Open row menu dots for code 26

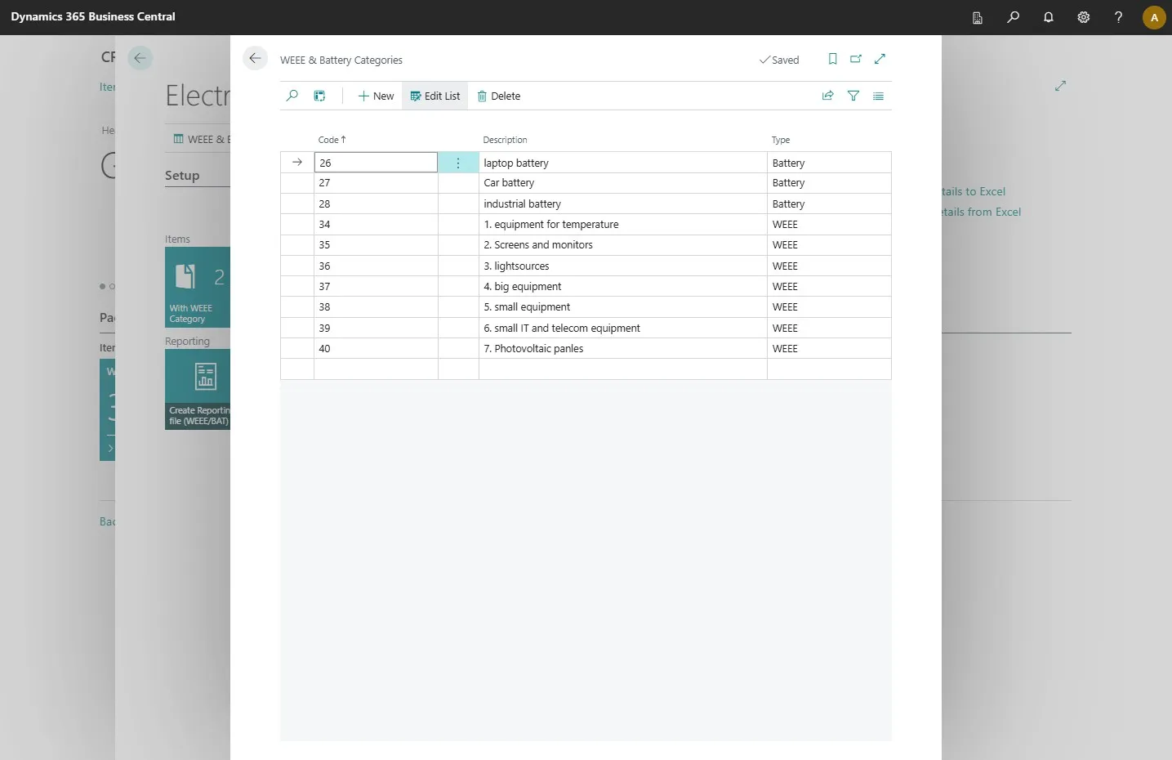(x=458, y=163)
